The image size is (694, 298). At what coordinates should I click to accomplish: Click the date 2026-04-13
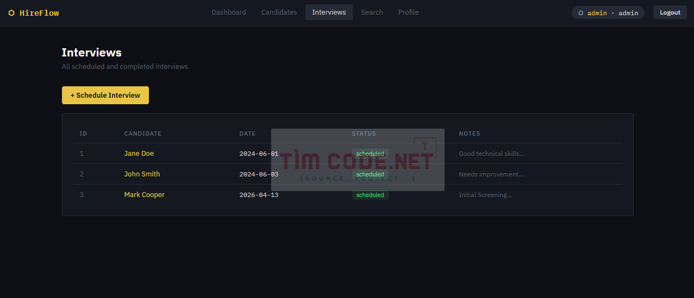[x=259, y=195]
